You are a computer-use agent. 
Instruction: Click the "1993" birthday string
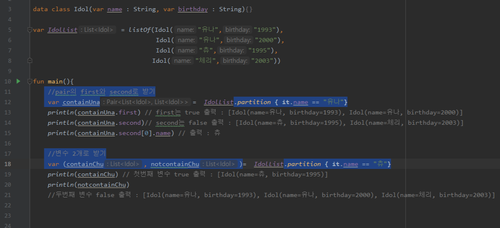[x=265, y=30]
